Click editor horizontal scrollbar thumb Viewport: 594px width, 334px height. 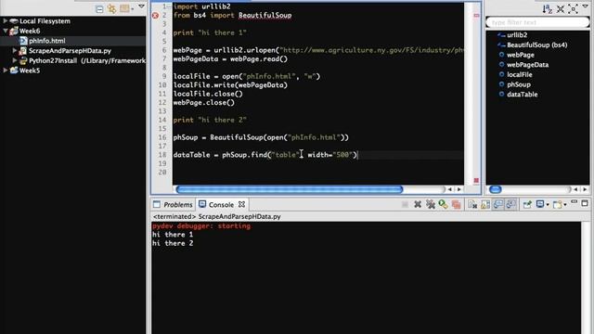pos(290,189)
